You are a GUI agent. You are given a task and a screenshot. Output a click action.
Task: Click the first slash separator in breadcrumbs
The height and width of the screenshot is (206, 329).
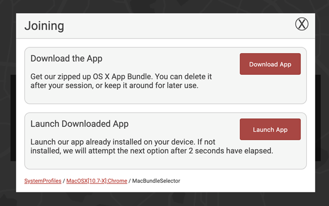[64, 181]
